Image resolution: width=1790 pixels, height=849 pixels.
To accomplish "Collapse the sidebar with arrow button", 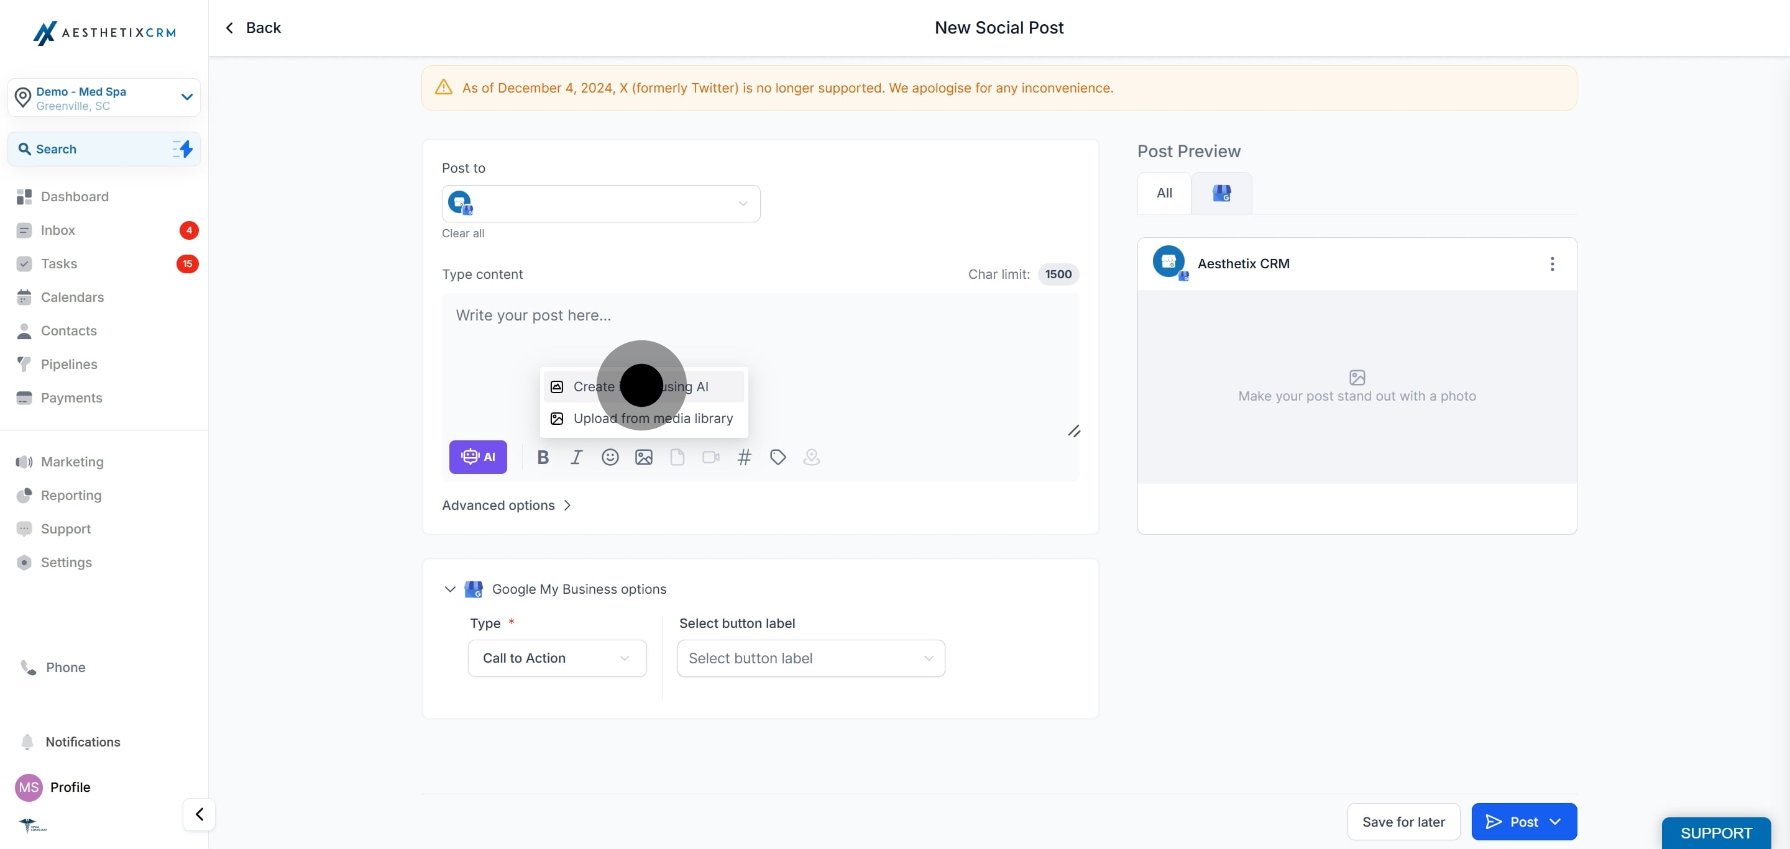I will point(200,814).
